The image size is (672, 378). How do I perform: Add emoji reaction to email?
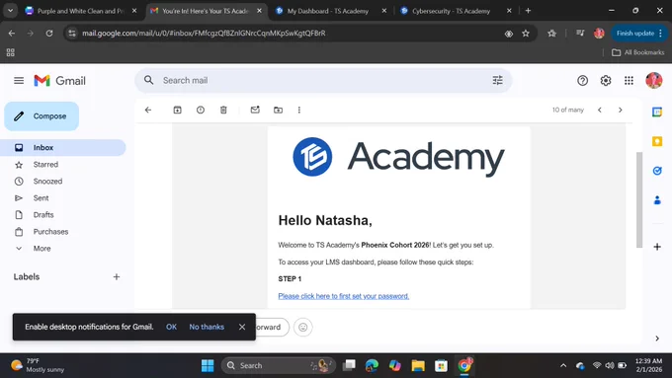303,327
